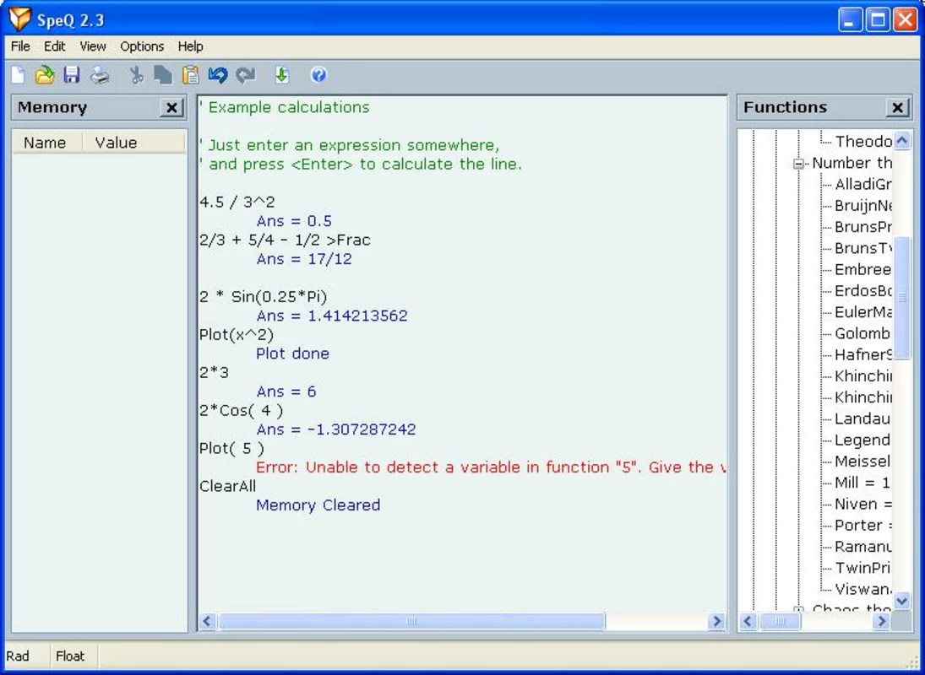Click the Open file folder icon

[x=44, y=75]
